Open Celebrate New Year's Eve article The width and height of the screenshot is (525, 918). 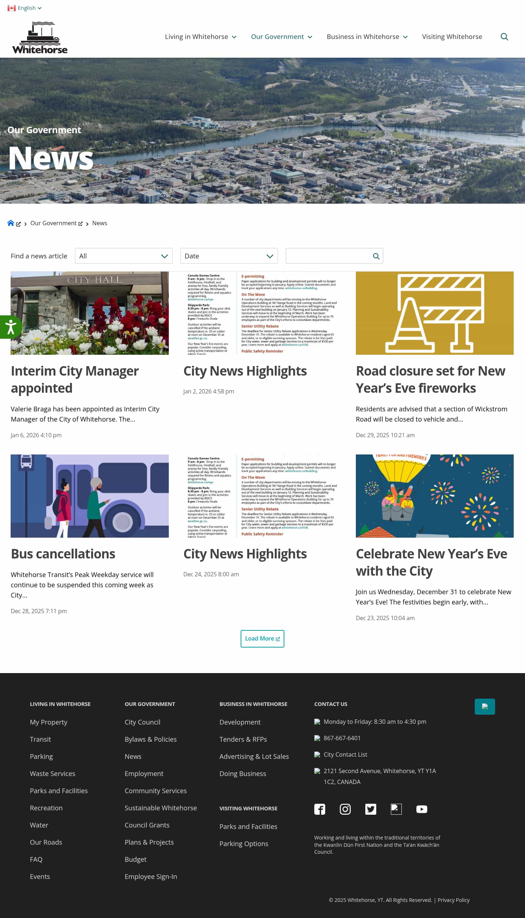pyautogui.click(x=432, y=562)
